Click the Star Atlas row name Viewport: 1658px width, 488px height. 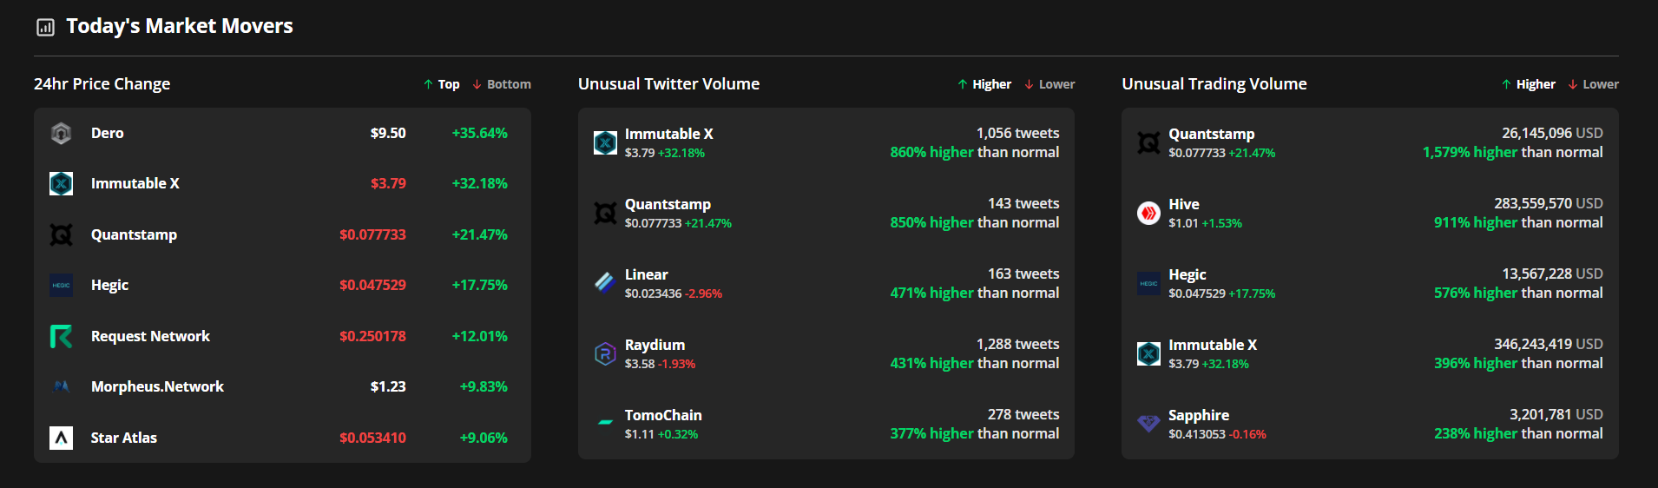pyautogui.click(x=124, y=438)
